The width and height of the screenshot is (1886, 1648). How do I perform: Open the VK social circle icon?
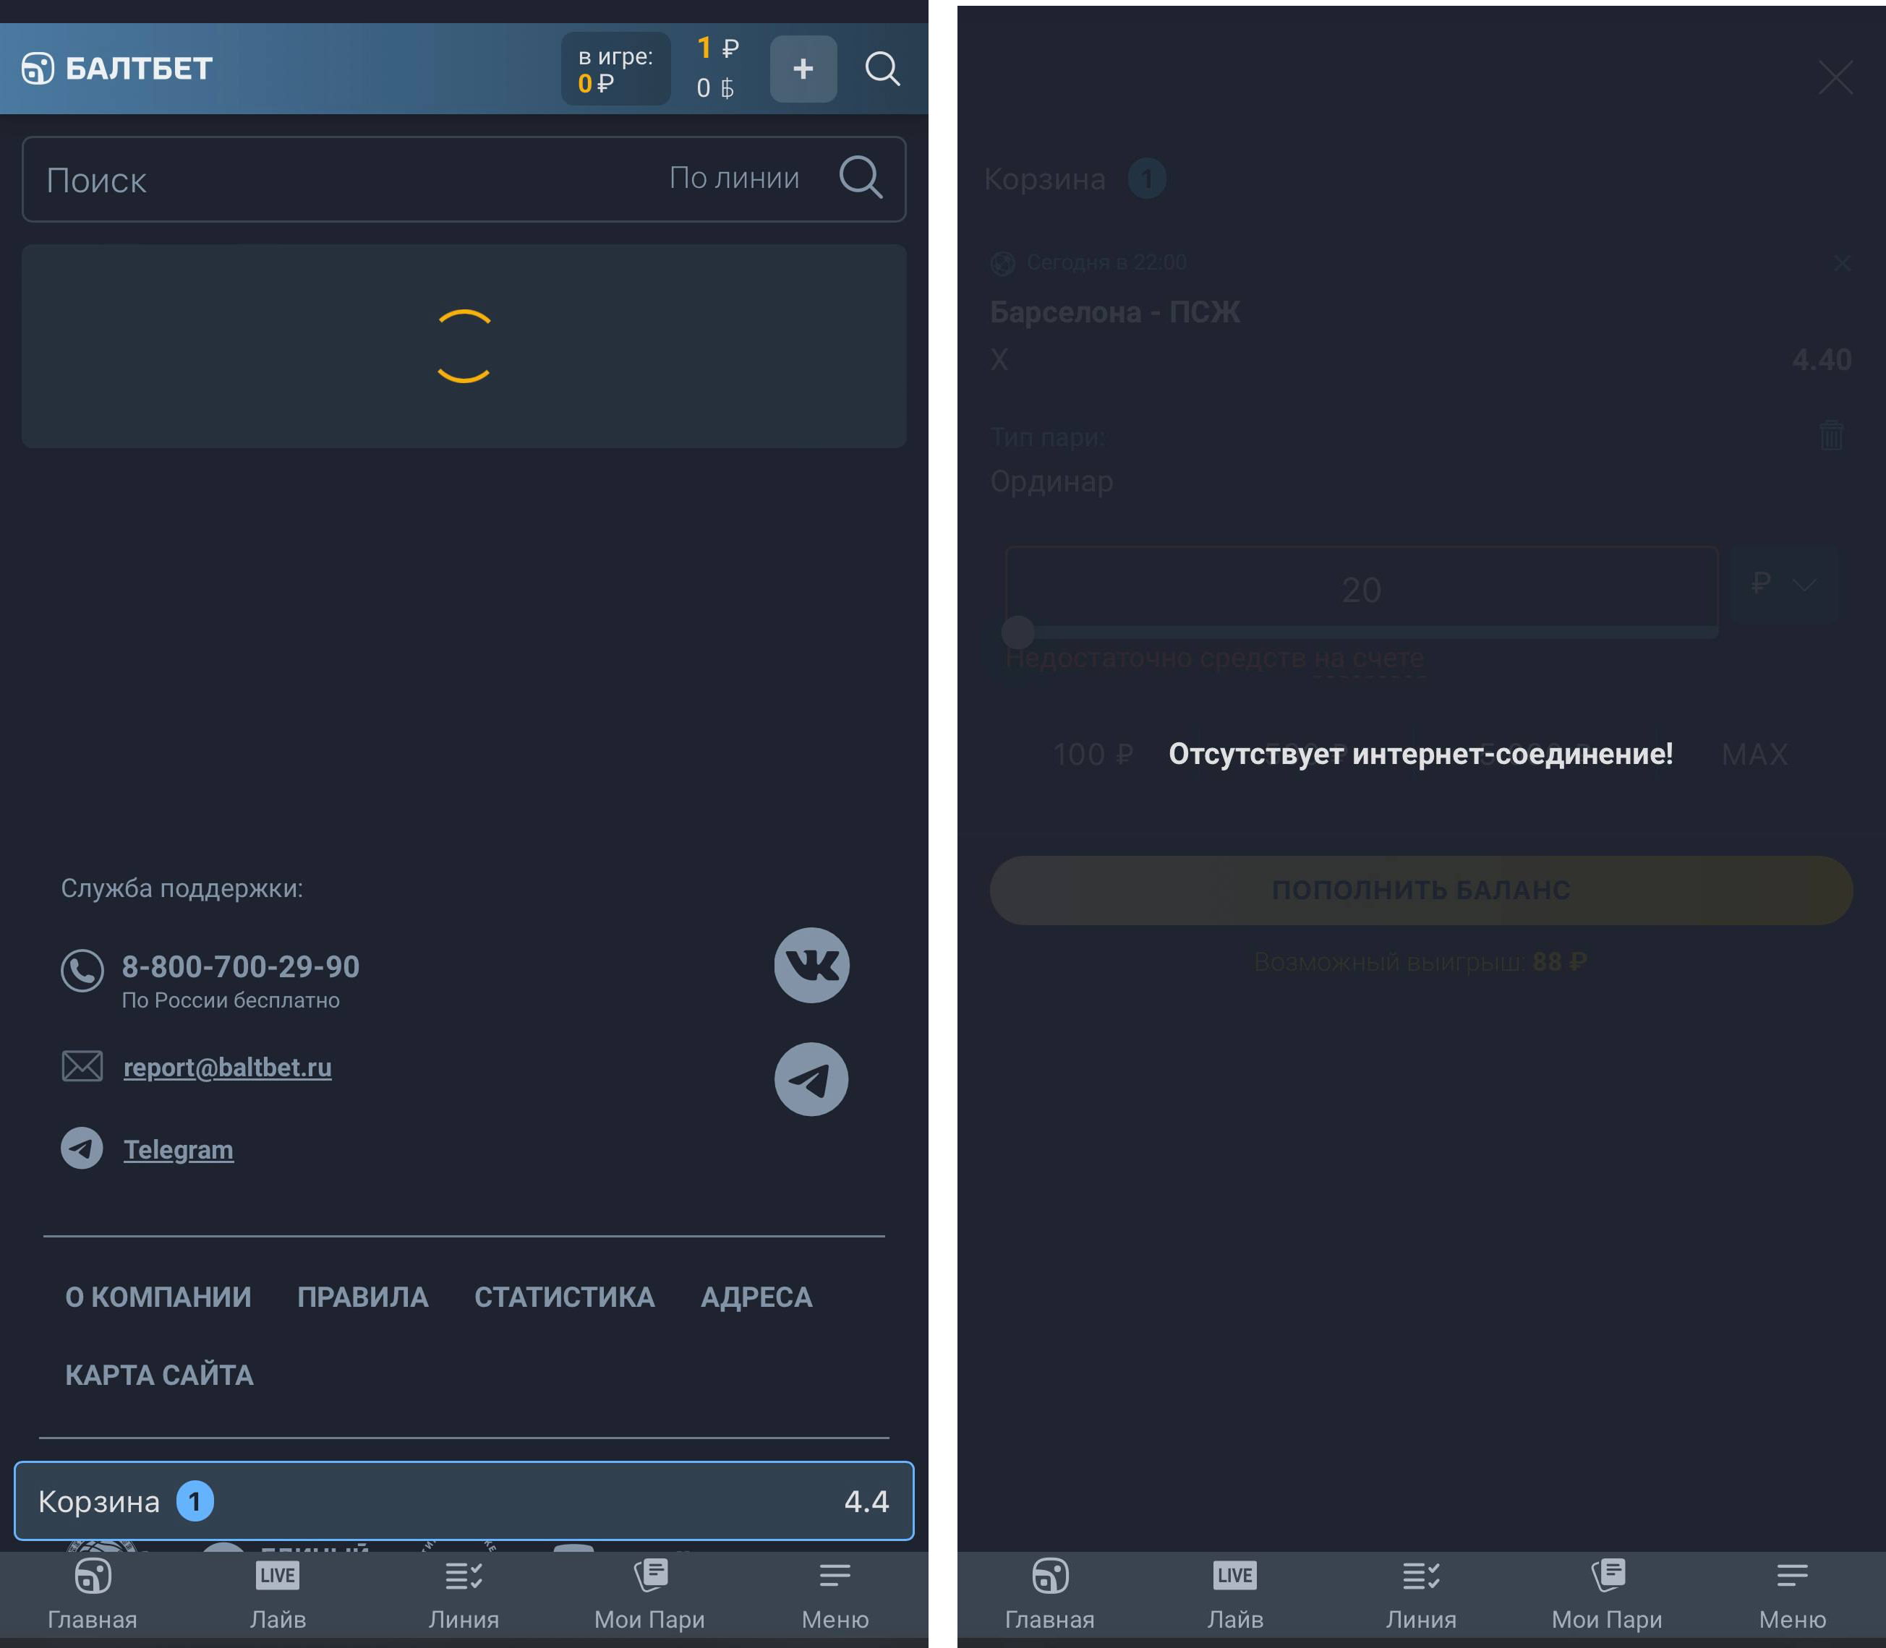click(811, 965)
